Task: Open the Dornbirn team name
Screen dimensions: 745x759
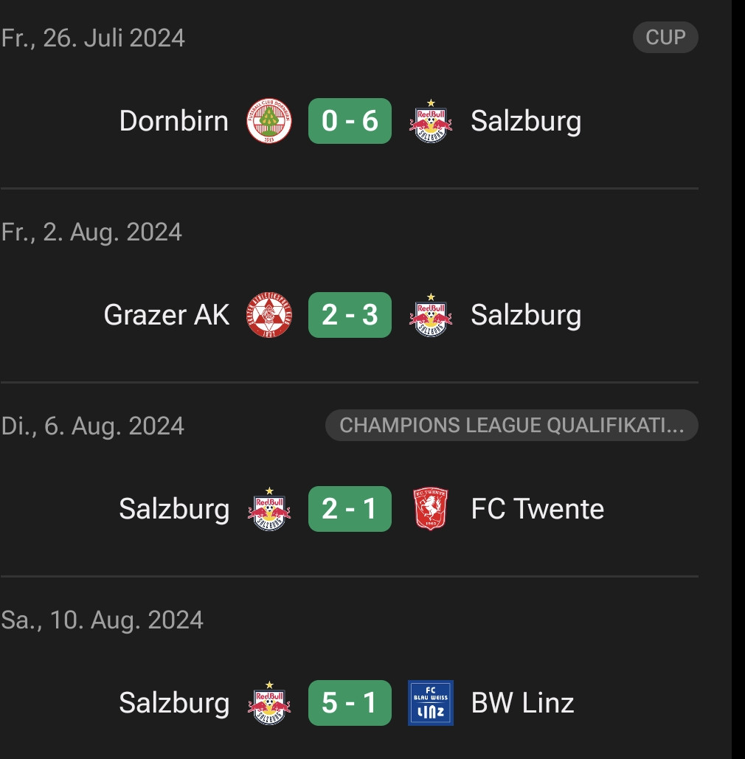Action: tap(174, 121)
